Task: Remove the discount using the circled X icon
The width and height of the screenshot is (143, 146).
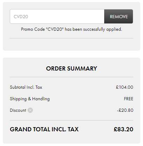Action: (30, 110)
